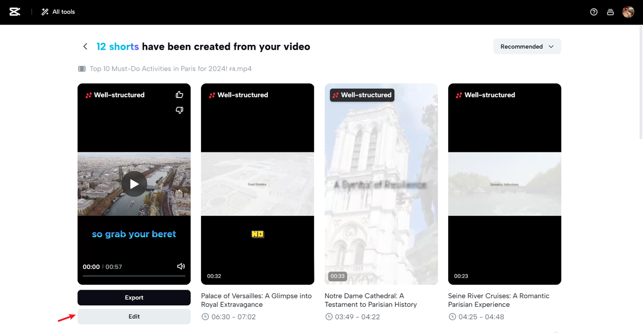
Task: Open the layers/storage icon in header
Action: point(610,12)
